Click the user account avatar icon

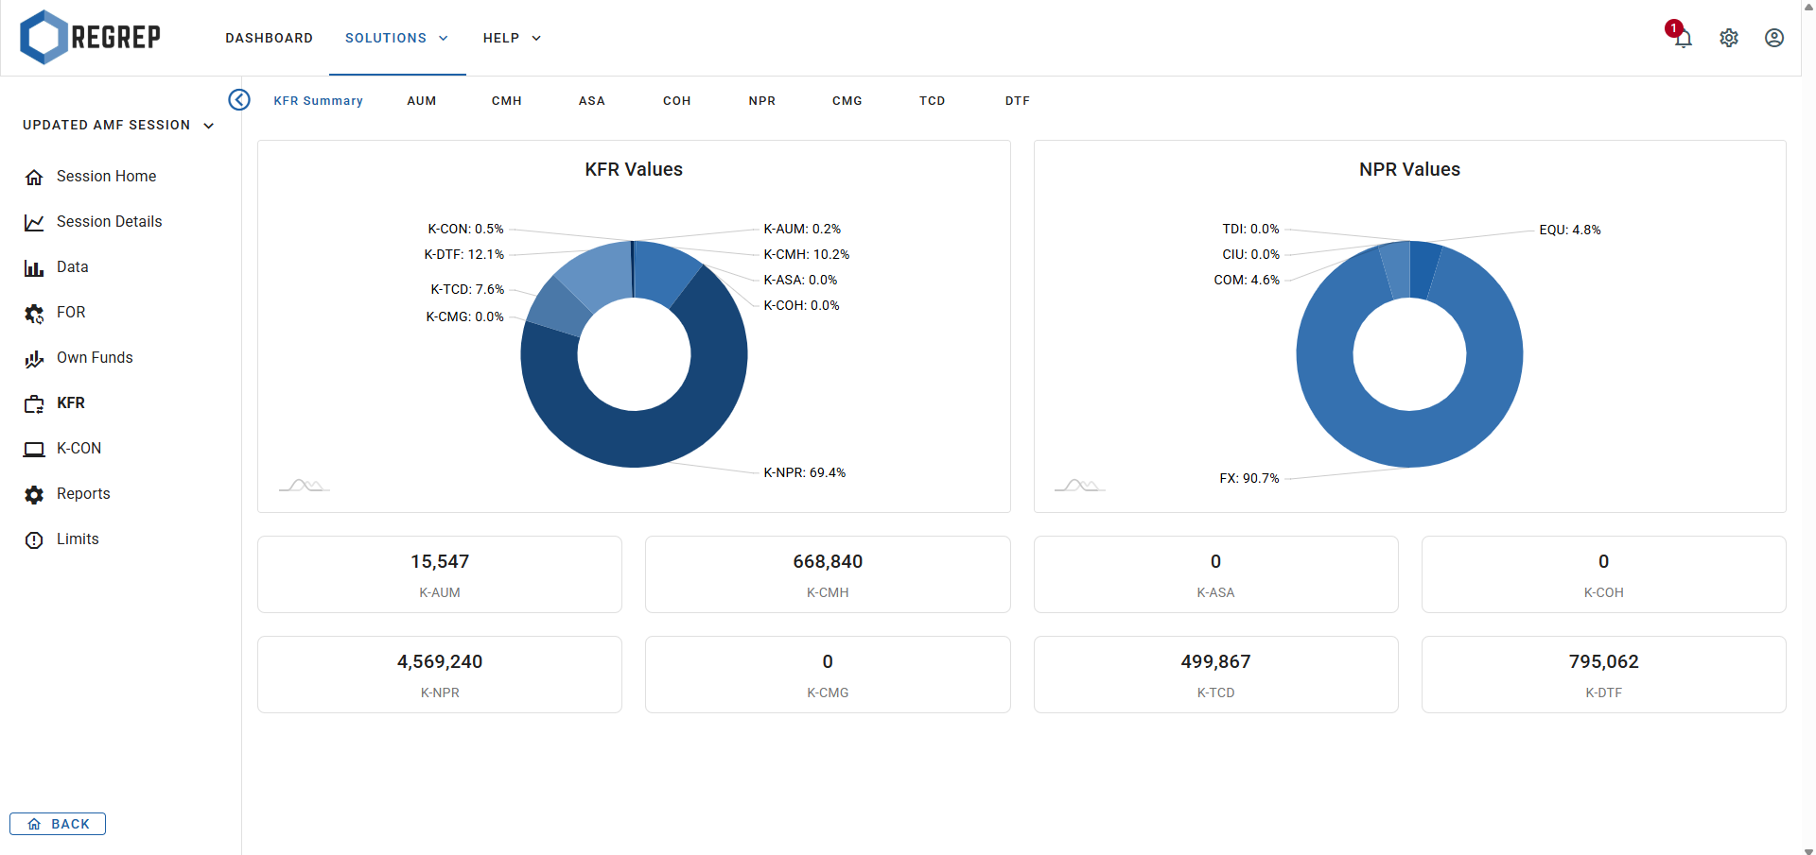[1774, 38]
